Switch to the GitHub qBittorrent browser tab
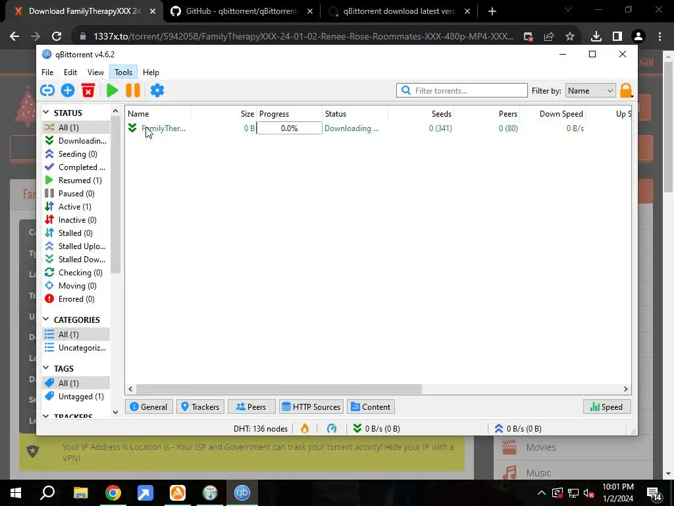The image size is (674, 506). 242,11
